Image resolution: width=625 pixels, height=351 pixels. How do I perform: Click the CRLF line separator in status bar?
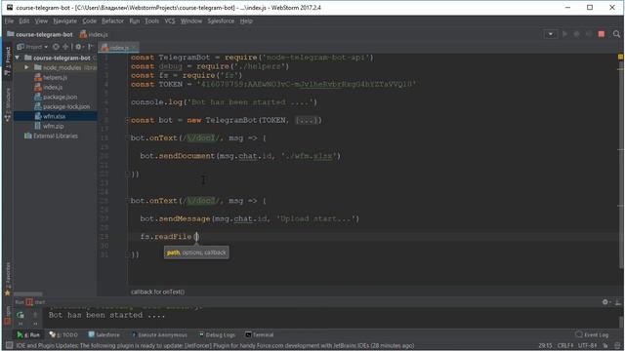pyautogui.click(x=565, y=346)
